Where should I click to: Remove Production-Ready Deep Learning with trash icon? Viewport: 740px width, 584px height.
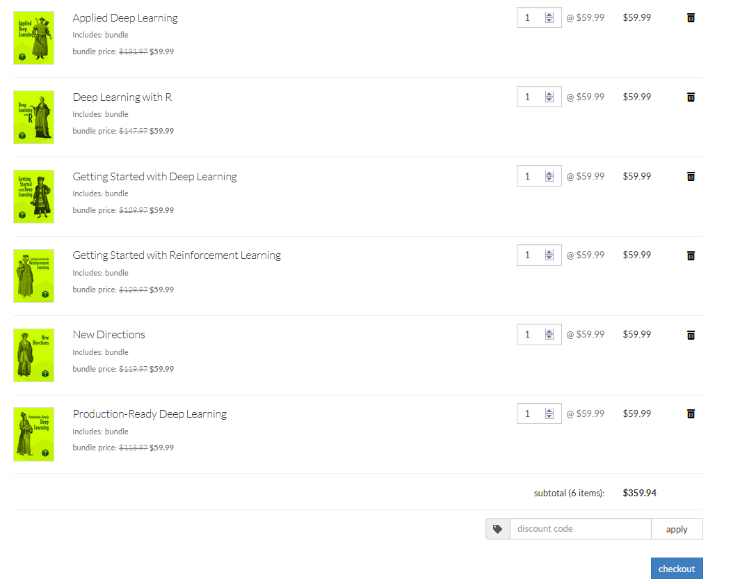[691, 414]
